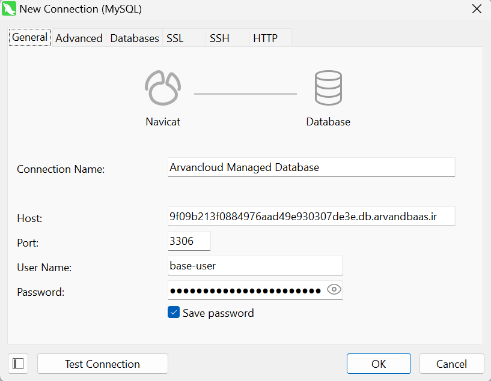
Task: Click the Navicat logo icon
Action: pos(163,88)
